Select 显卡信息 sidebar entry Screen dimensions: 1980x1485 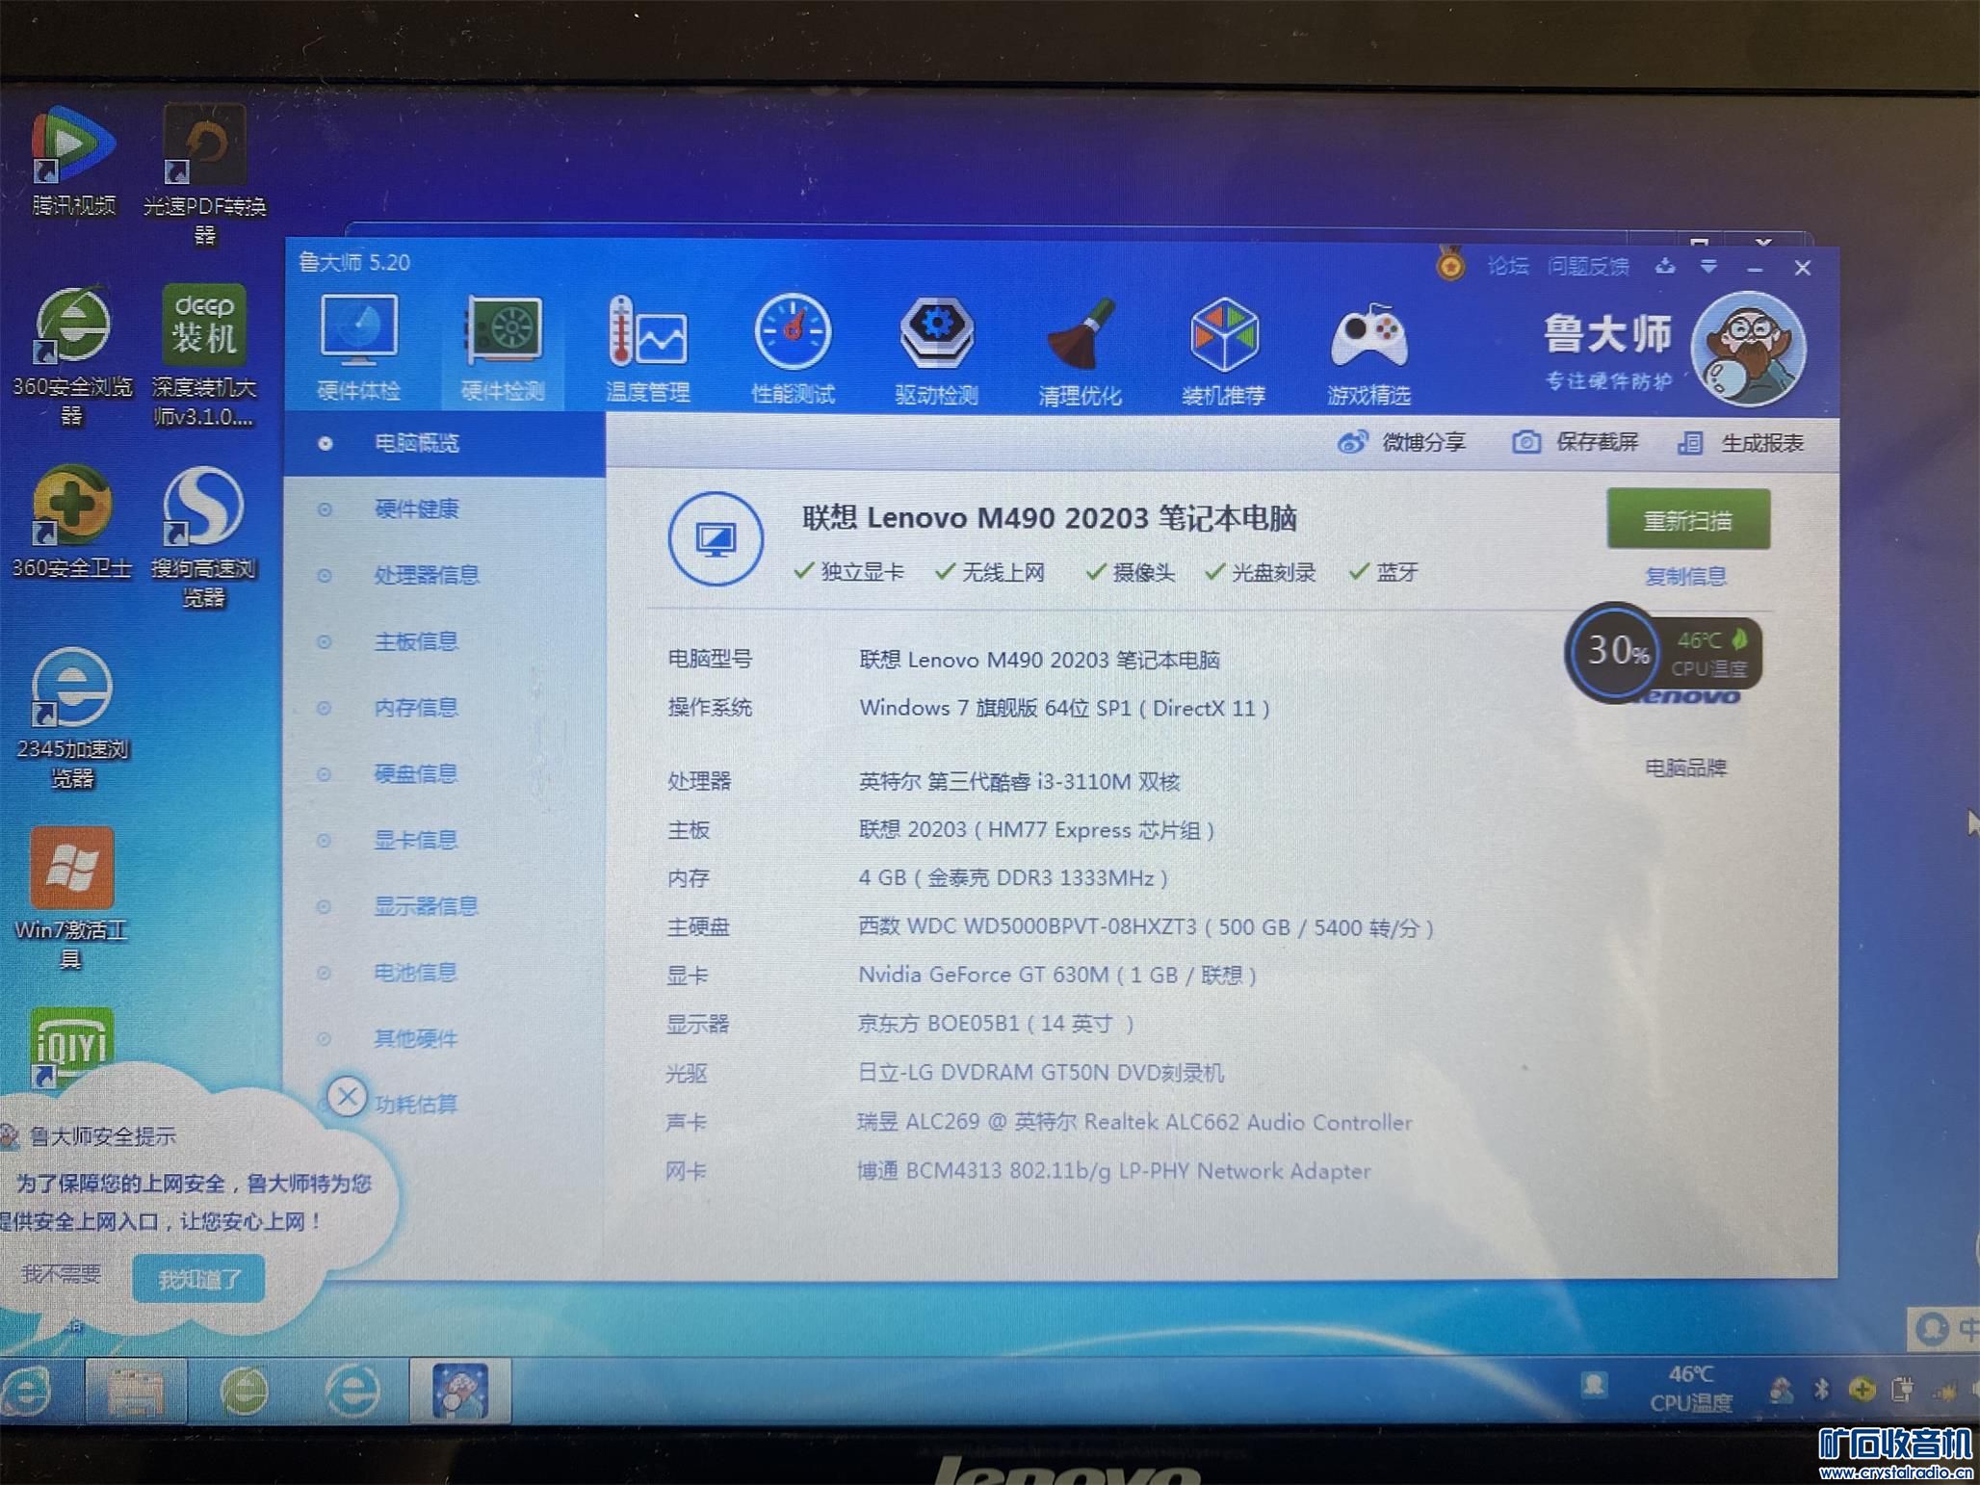(416, 840)
